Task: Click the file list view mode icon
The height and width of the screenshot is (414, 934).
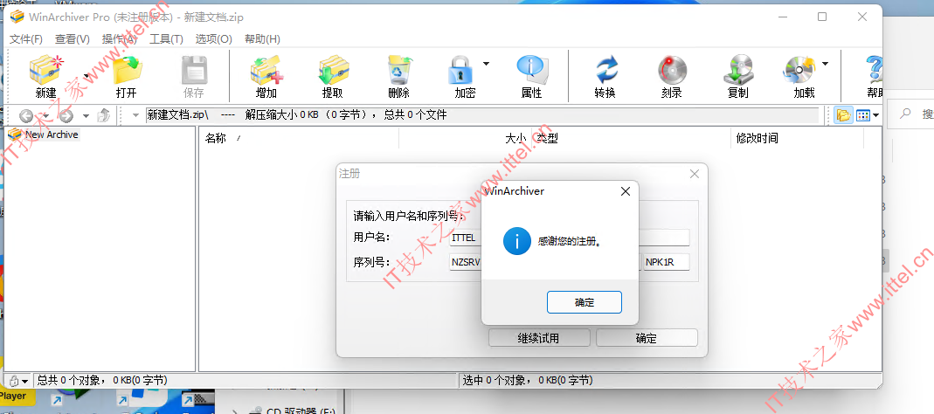Action: click(x=863, y=115)
